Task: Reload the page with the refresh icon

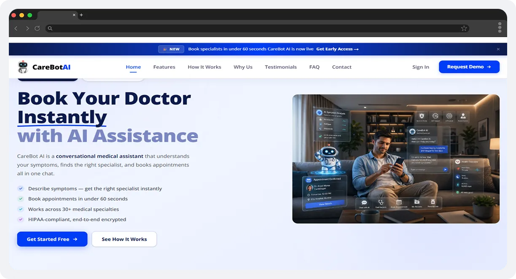Action: (37, 28)
